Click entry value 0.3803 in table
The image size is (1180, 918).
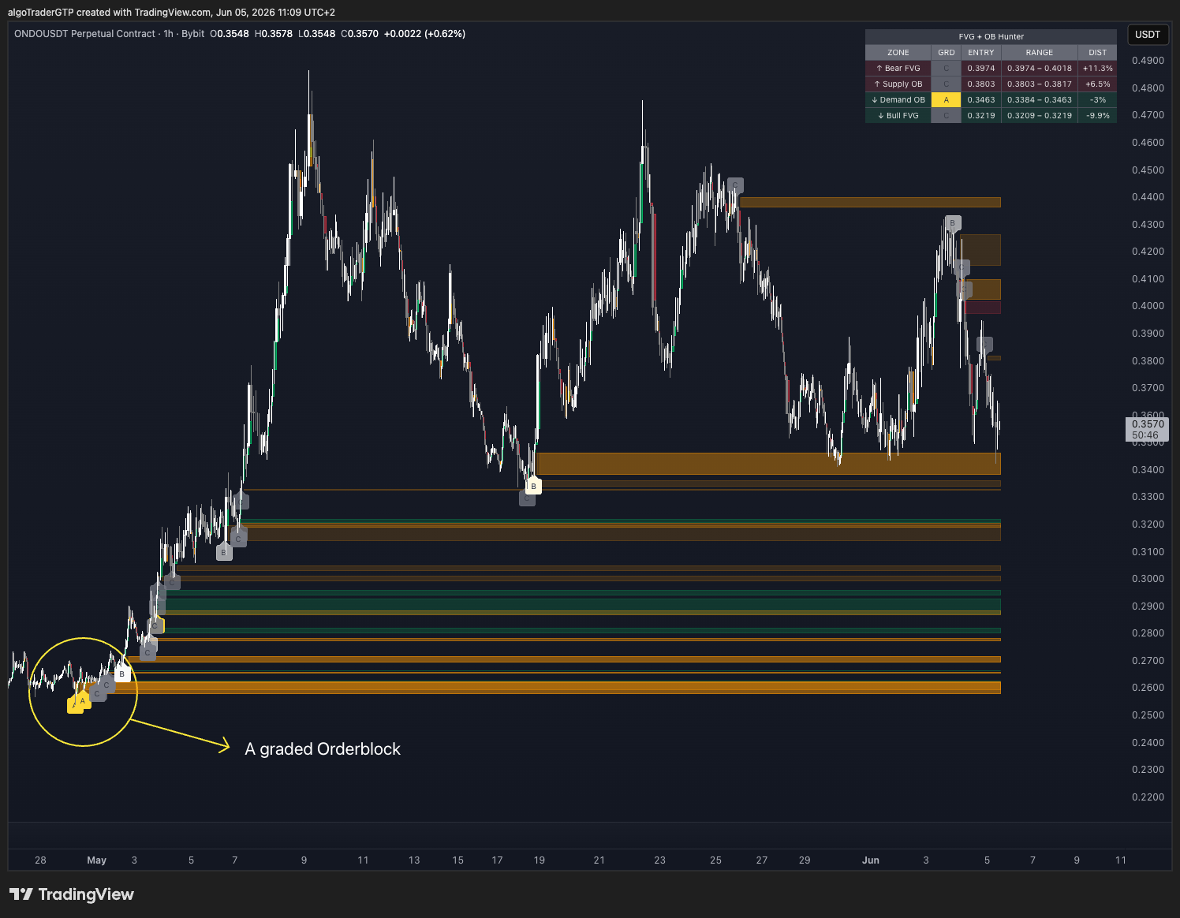click(981, 84)
